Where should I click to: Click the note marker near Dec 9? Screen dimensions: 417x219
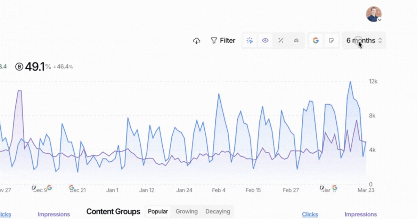(x=34, y=188)
